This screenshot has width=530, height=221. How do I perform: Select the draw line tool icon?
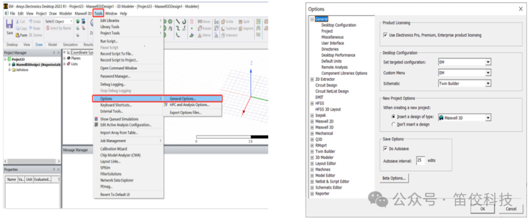(178, 22)
